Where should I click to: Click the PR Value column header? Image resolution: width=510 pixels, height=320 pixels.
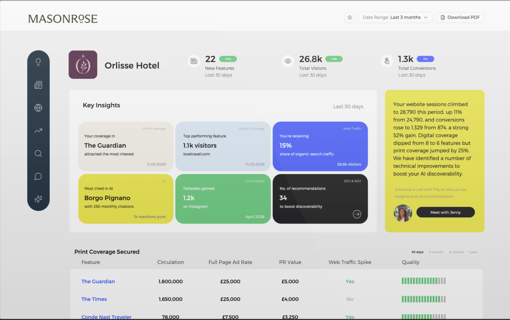(290, 262)
